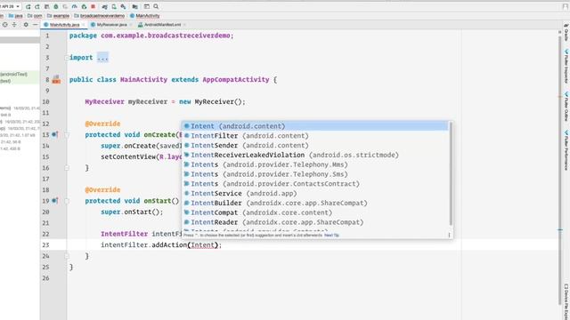Open the completion popup options dots

click(x=449, y=235)
